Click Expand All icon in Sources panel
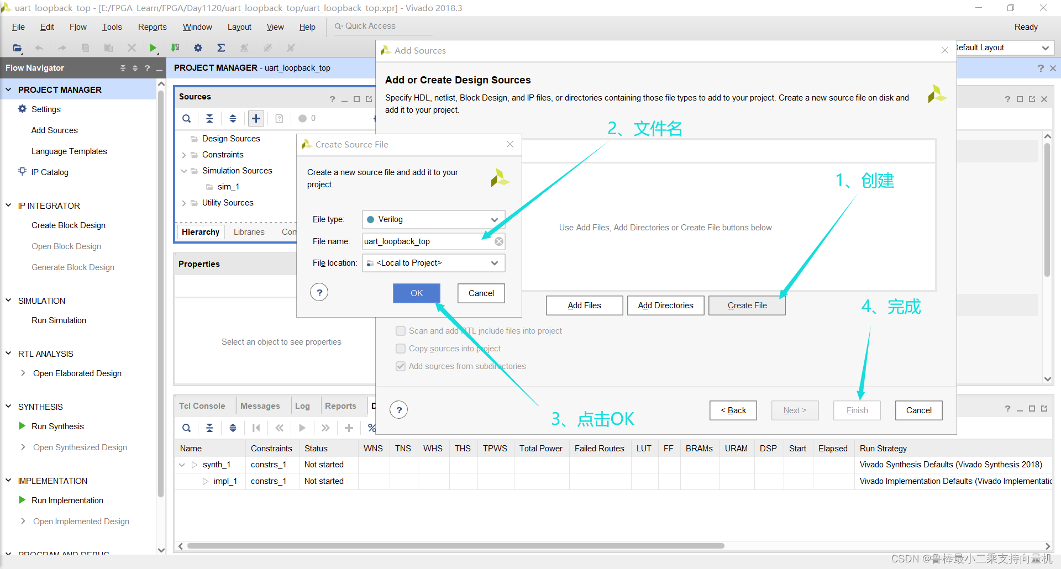This screenshot has height=569, width=1061. tap(233, 118)
